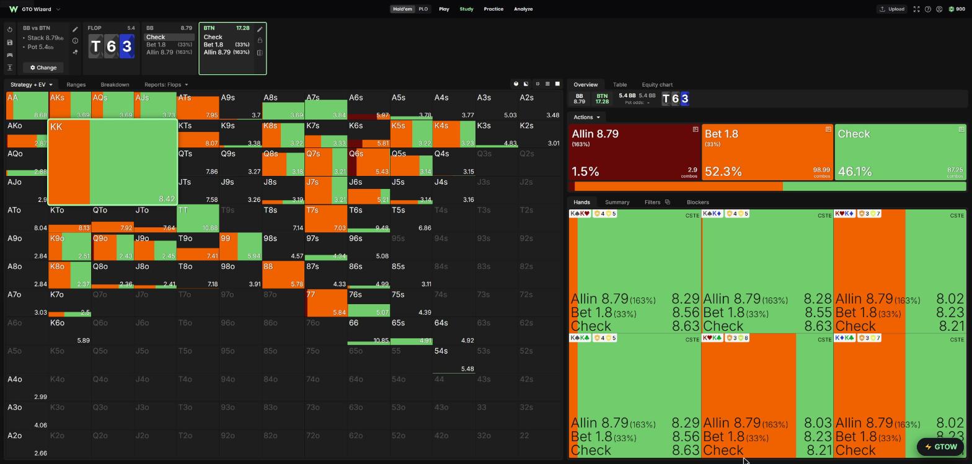Go to the Analyze tab
The image size is (972, 464).
click(x=523, y=9)
